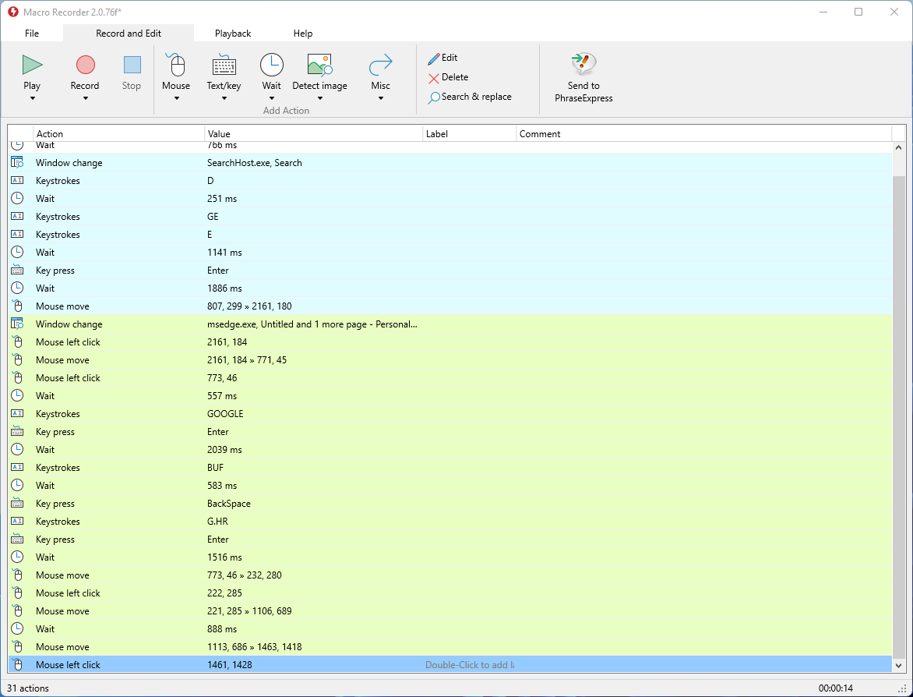Expand the Text/key dropdown arrow
The width and height of the screenshot is (913, 697).
click(224, 98)
